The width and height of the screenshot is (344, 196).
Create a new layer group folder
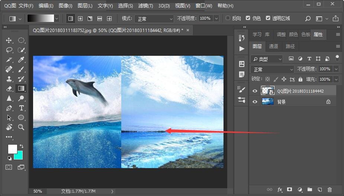(x=310, y=189)
